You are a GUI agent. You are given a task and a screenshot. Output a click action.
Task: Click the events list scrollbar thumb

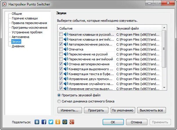pyautogui.click(x=164, y=49)
